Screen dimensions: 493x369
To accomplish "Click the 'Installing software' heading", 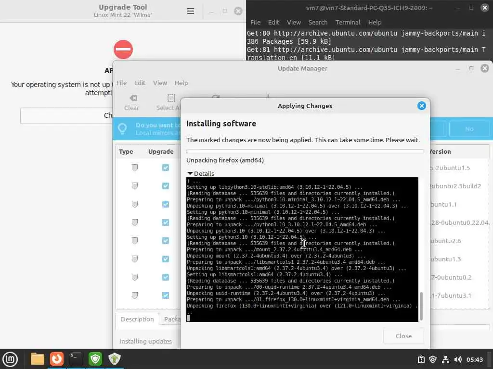I will (x=221, y=123).
